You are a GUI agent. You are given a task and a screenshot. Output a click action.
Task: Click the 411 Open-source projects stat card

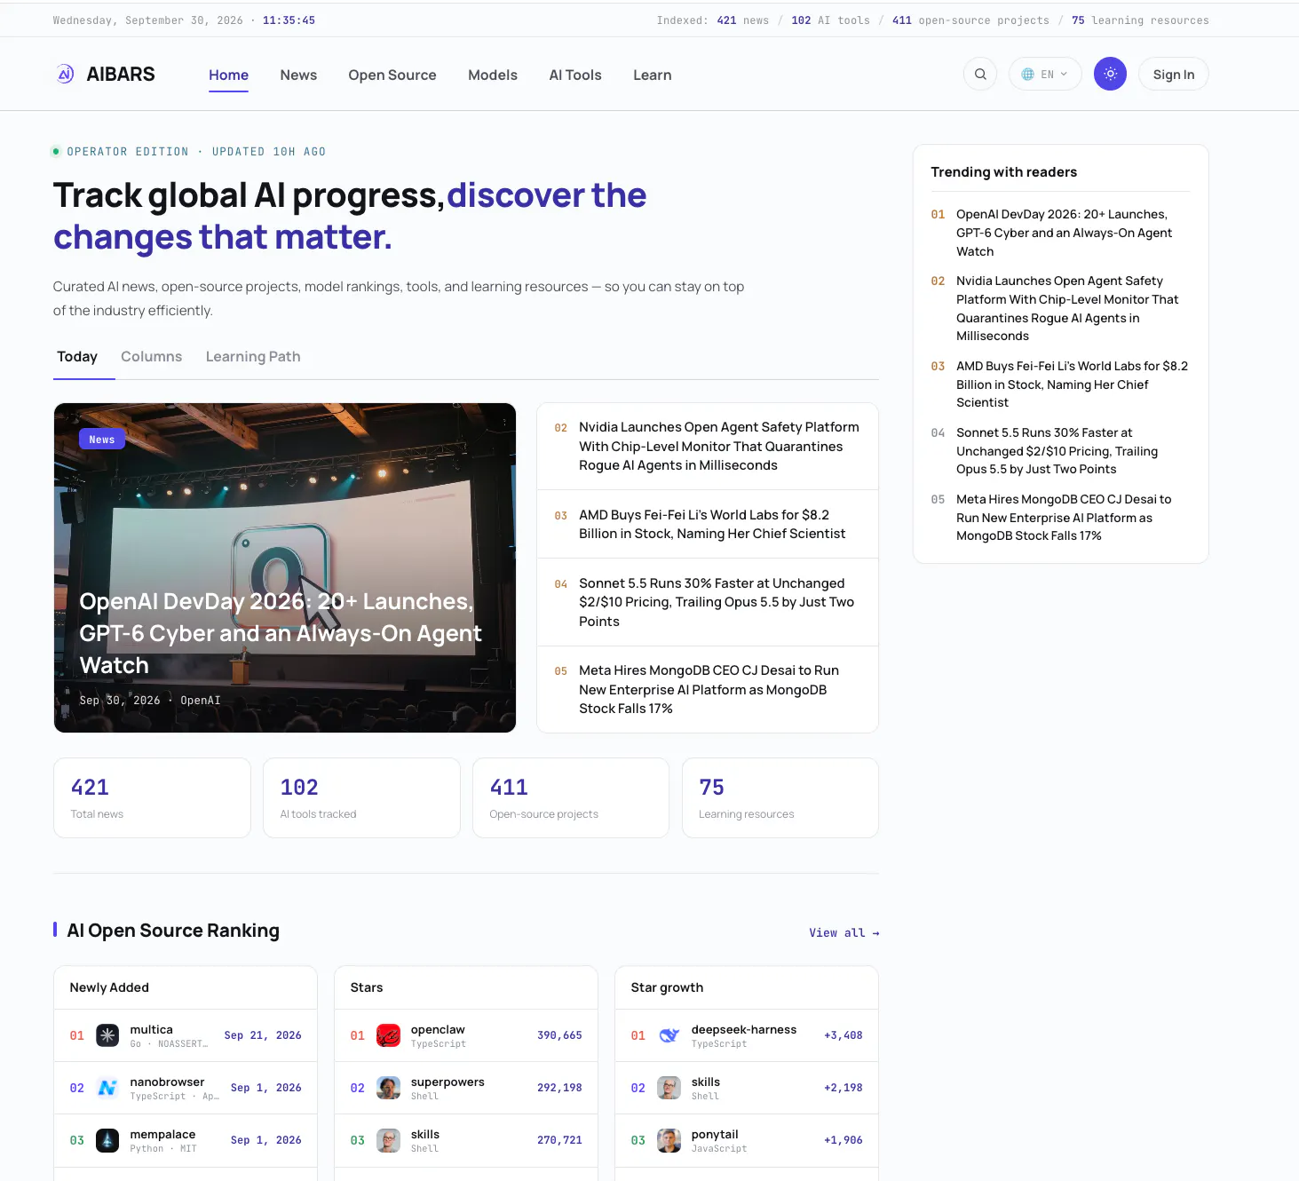571,797
